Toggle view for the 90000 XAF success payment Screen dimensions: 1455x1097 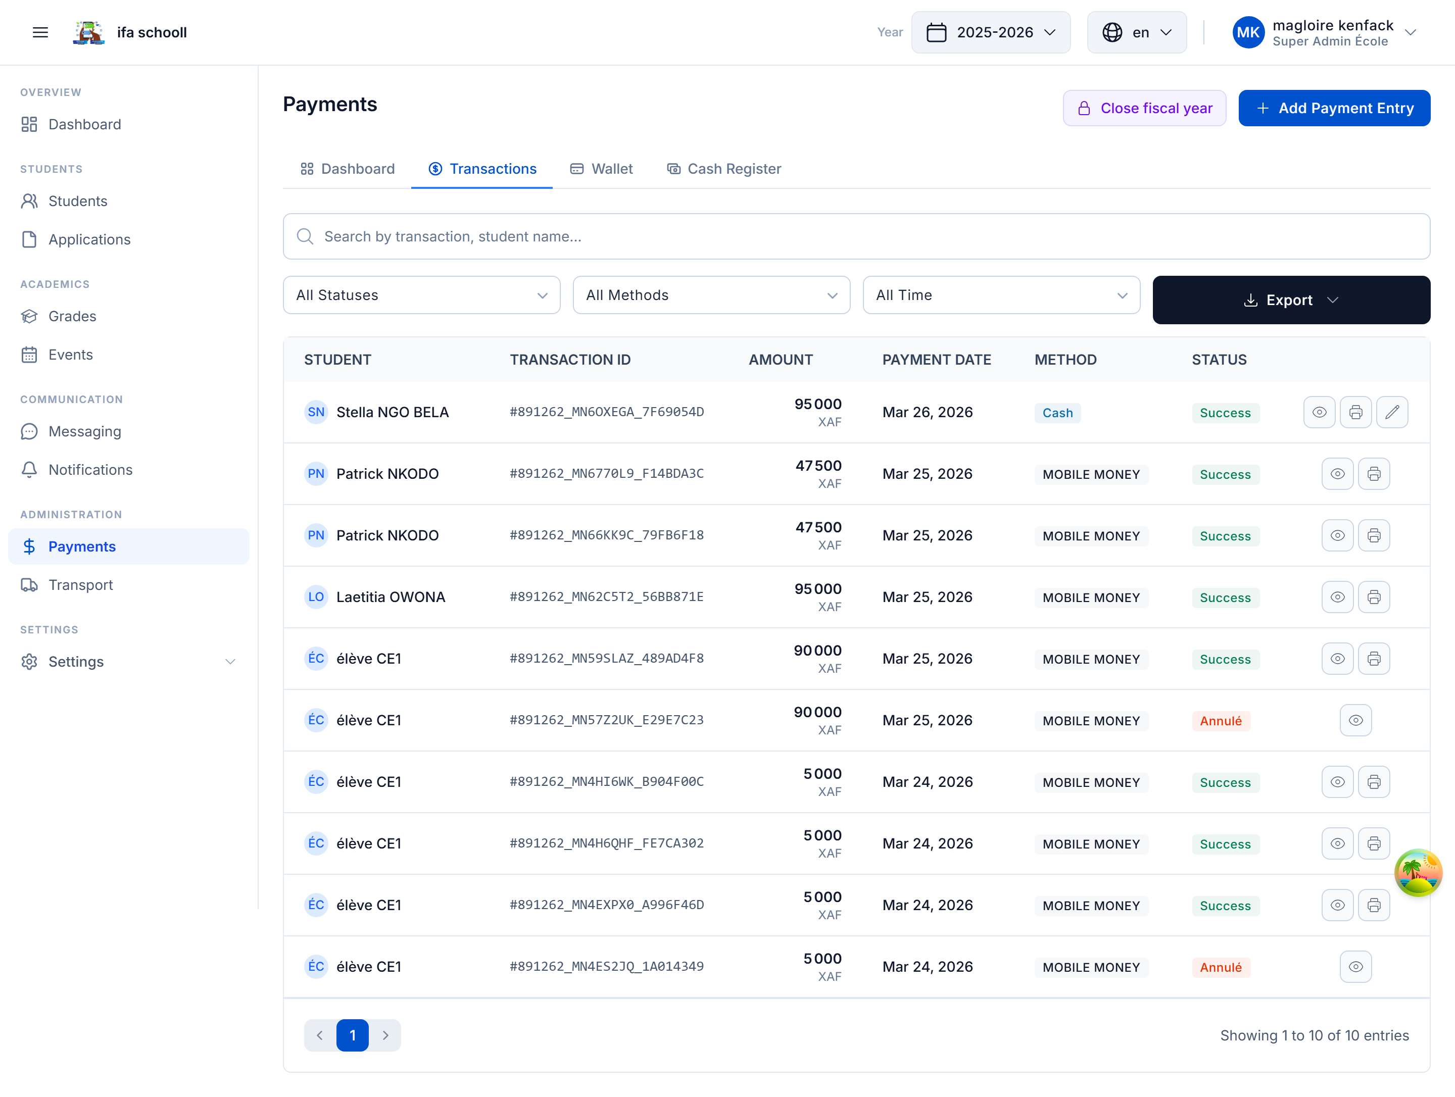point(1337,658)
